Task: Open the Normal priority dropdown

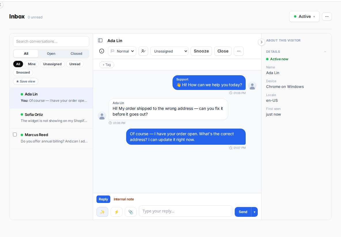Action: [x=122, y=51]
